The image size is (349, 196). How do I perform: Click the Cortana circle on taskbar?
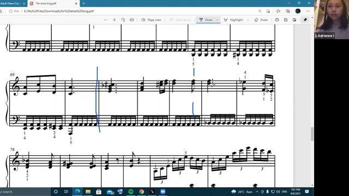click(x=56, y=192)
